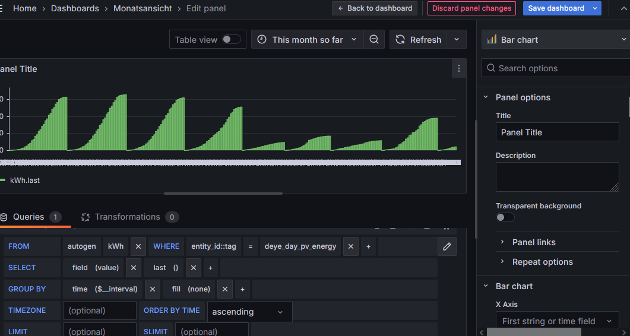The height and width of the screenshot is (336, 630).
Task: Remove the kWh measurement with X
Action: coord(138,246)
